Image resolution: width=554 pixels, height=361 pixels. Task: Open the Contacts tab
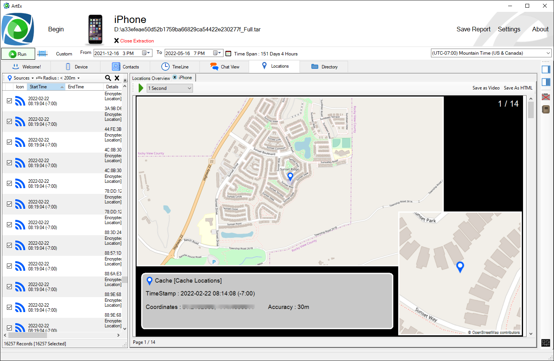coord(125,67)
